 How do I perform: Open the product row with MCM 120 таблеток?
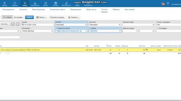[x=90, y=50]
